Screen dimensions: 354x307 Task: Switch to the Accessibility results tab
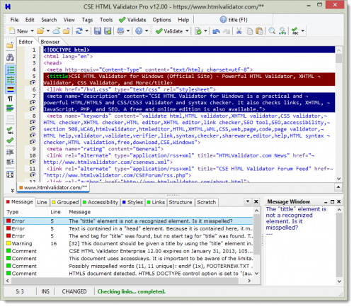click(101, 202)
